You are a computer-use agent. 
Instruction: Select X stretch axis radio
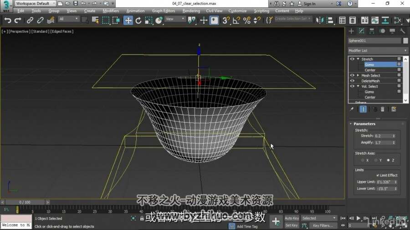(363, 160)
